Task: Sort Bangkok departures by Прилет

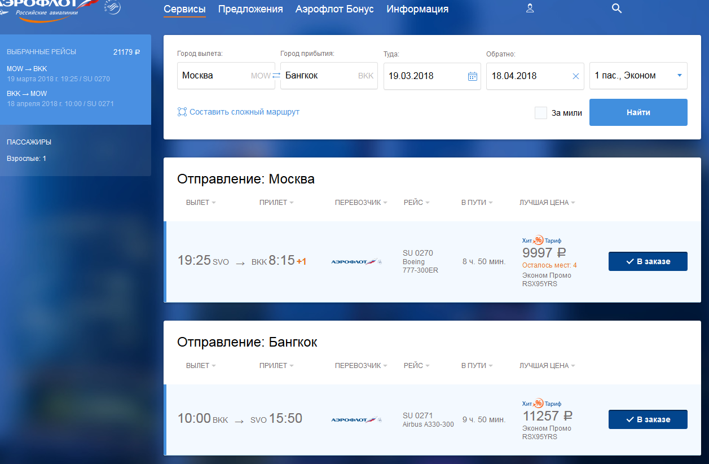Action: click(276, 366)
